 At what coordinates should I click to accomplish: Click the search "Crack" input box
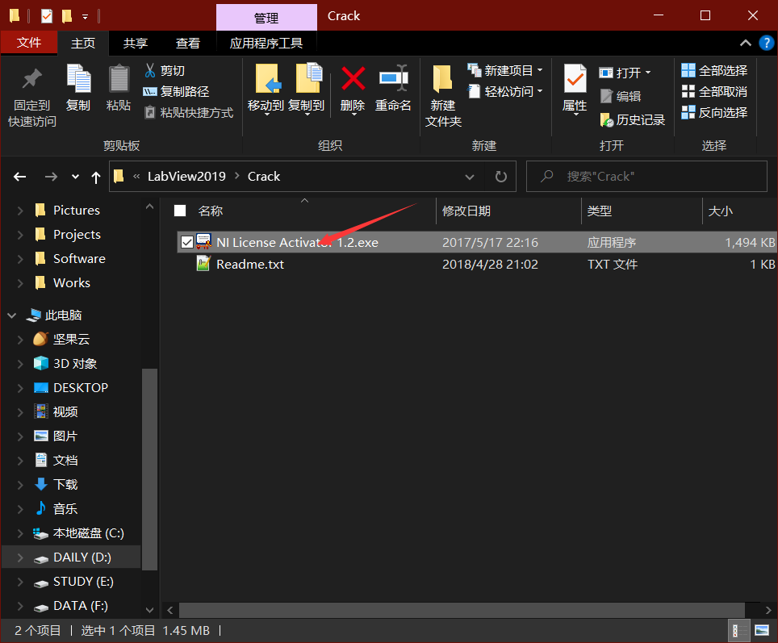tap(646, 176)
